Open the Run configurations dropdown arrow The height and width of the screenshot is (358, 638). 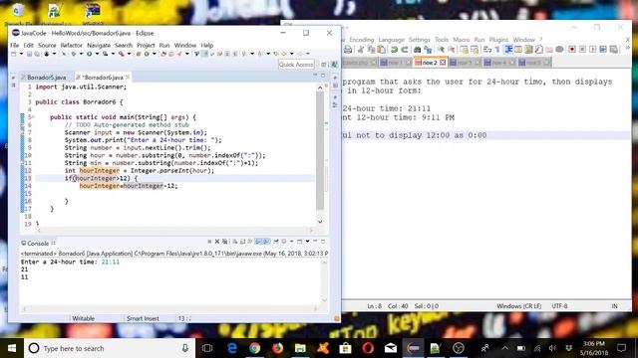click(x=97, y=54)
